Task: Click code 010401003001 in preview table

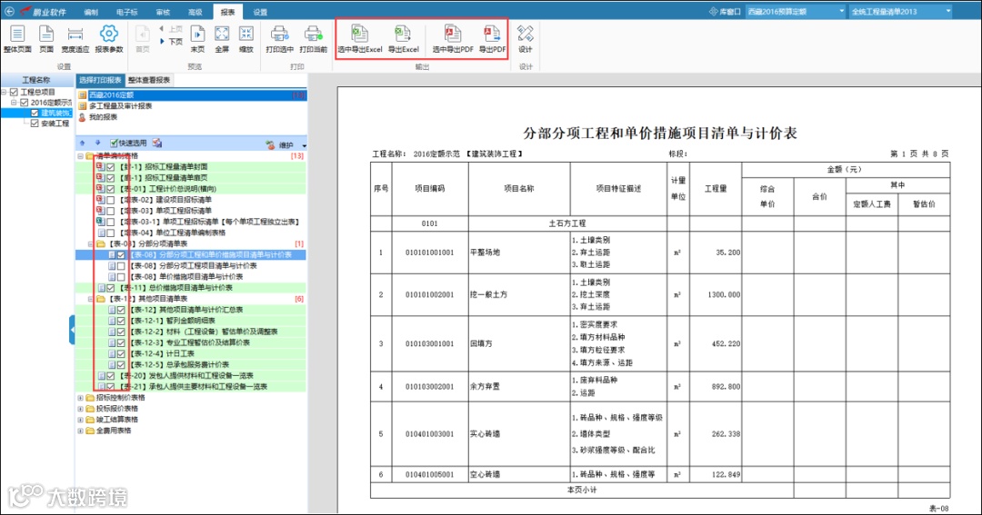Action: click(x=429, y=433)
